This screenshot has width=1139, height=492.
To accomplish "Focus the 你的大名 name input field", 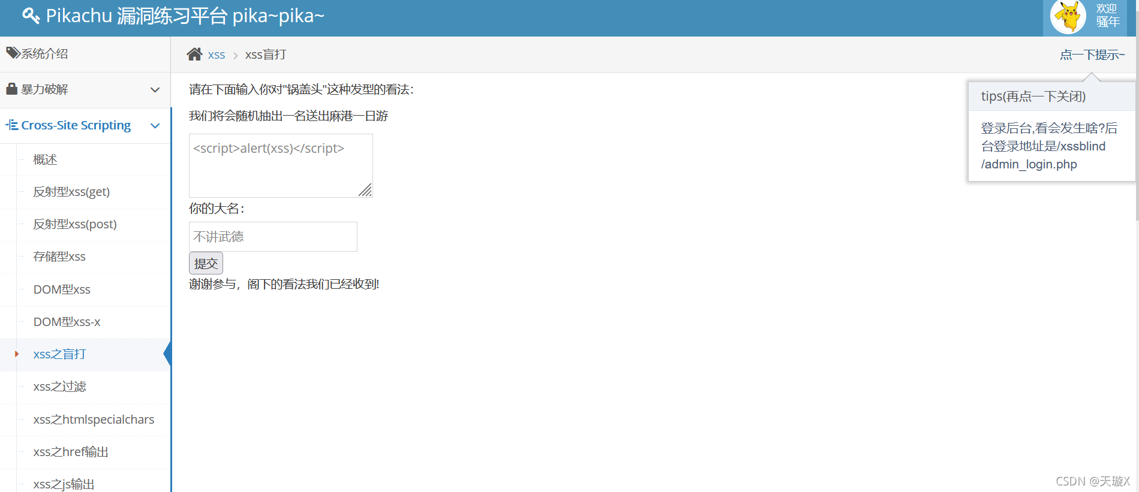I will click(273, 237).
